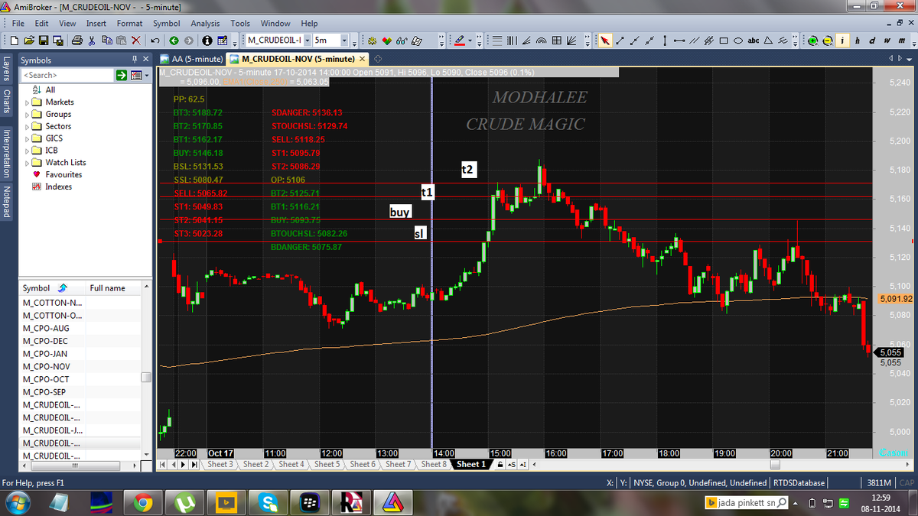The image size is (918, 516).
Task: Open the Layers side panel tab
Action: point(6,70)
